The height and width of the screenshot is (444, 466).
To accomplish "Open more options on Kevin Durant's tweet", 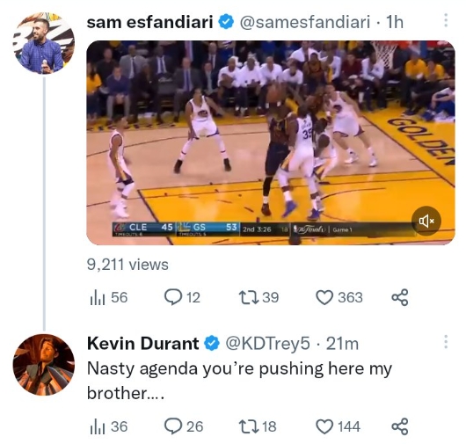I will (446, 342).
